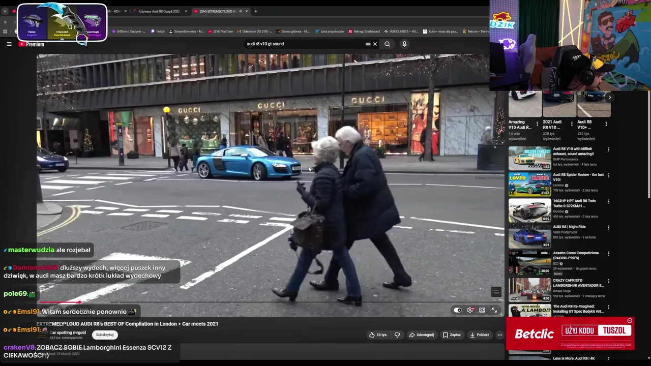651x366 pixels.
Task: Open menu for 1603HP HPT Audi R8 video
Action: coord(608,202)
